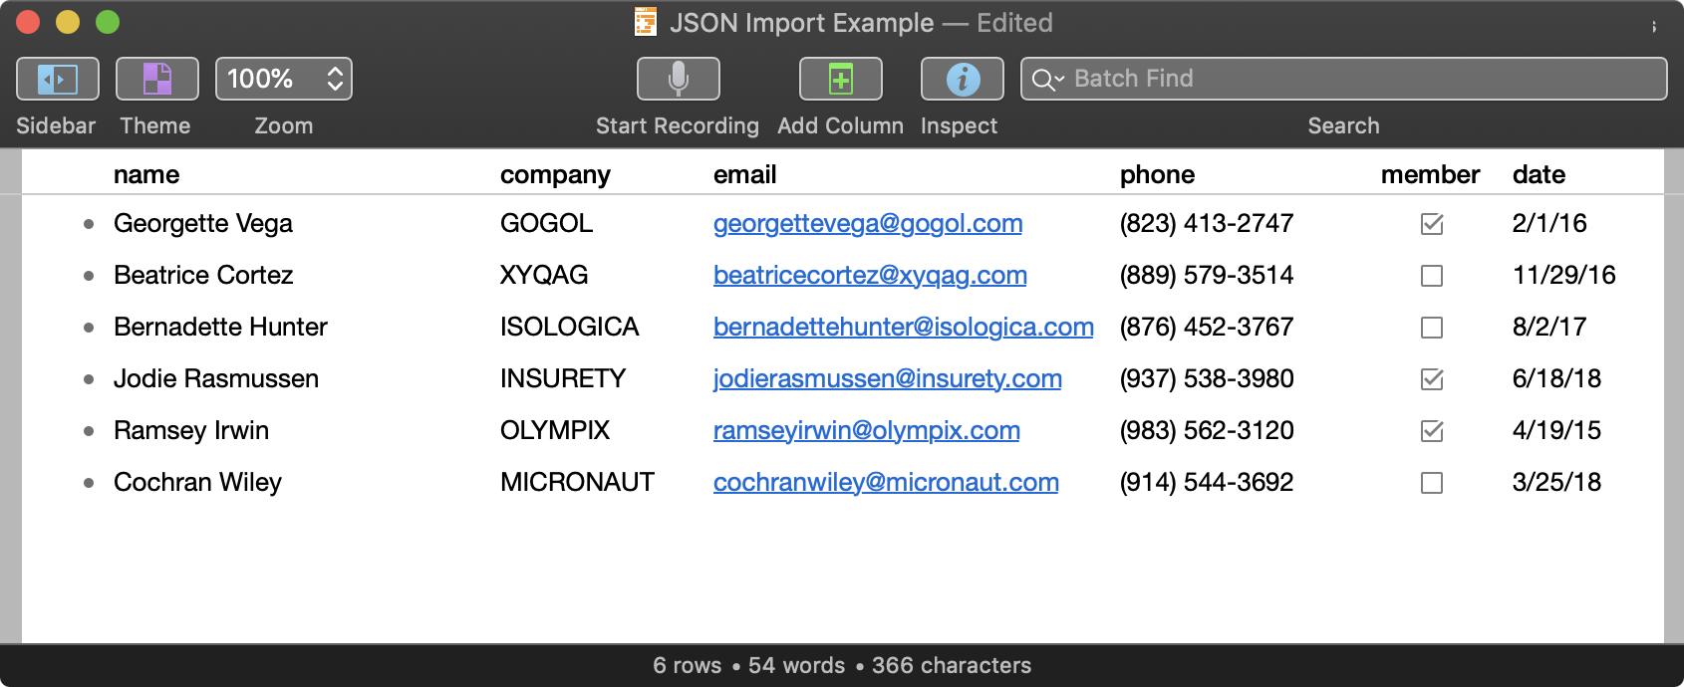Open the 100% zoom dropdown
This screenshot has height=687, width=1684.
coord(284,79)
